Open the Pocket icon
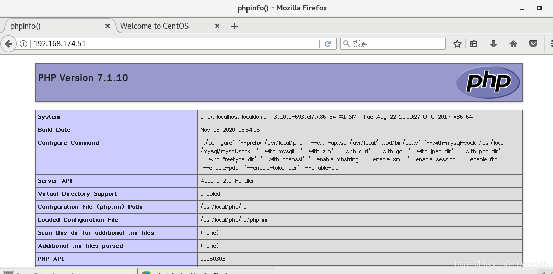The width and height of the screenshot is (553, 274). 533,44
